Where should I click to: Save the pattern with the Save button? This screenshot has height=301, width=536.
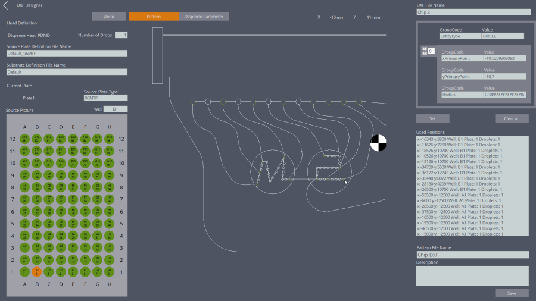coord(512,293)
